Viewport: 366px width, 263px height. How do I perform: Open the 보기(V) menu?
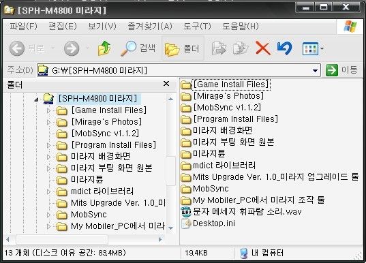point(102,26)
